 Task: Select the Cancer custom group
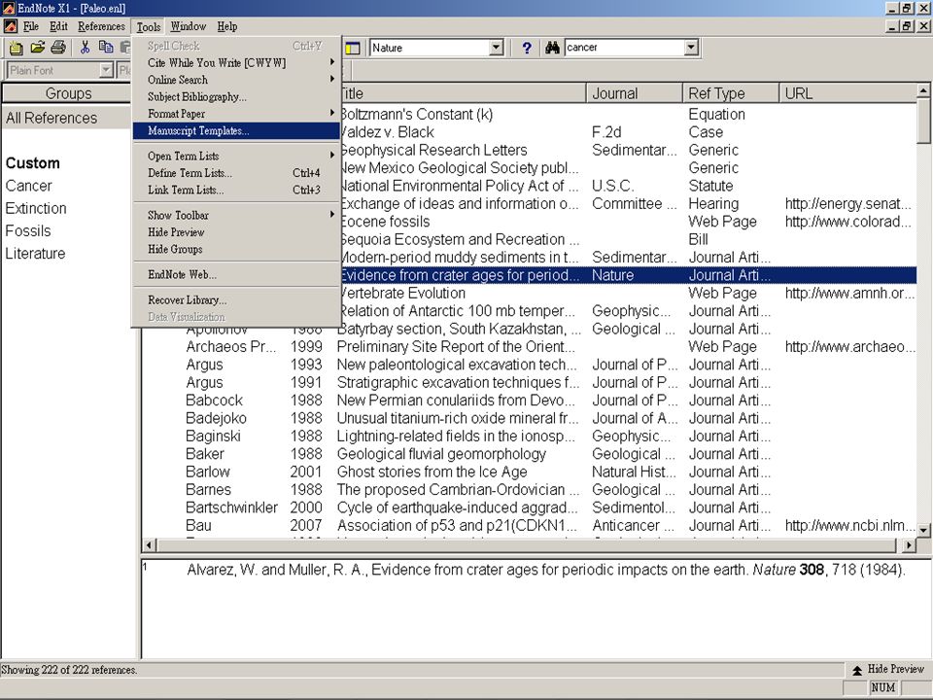point(28,186)
